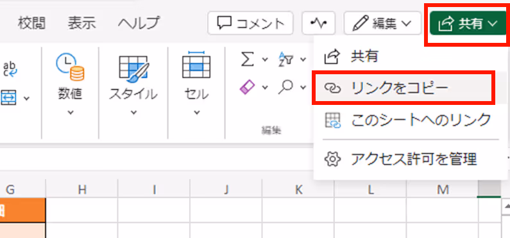Open the Find magnifier dropdown arrow
Viewport: 510px width, 238px height.
pyautogui.click(x=303, y=87)
